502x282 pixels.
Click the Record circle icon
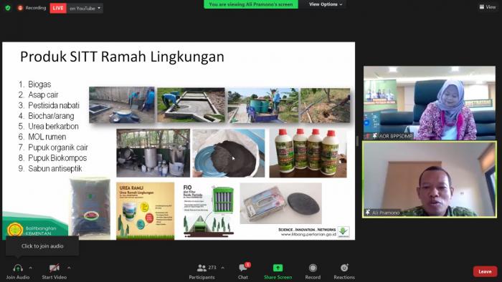pos(313,268)
